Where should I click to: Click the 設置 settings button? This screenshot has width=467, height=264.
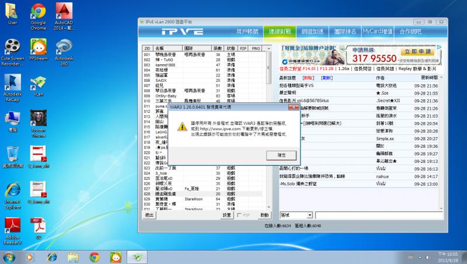coord(226,216)
